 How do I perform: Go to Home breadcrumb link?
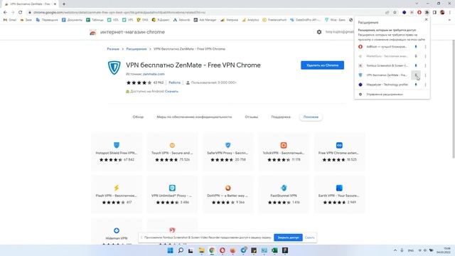(x=113, y=49)
